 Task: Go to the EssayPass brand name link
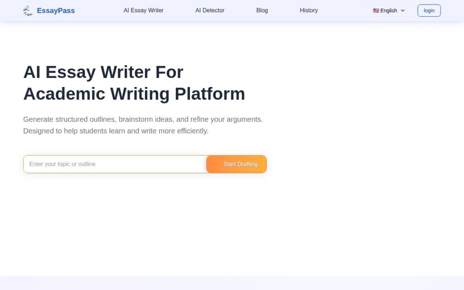pos(56,11)
